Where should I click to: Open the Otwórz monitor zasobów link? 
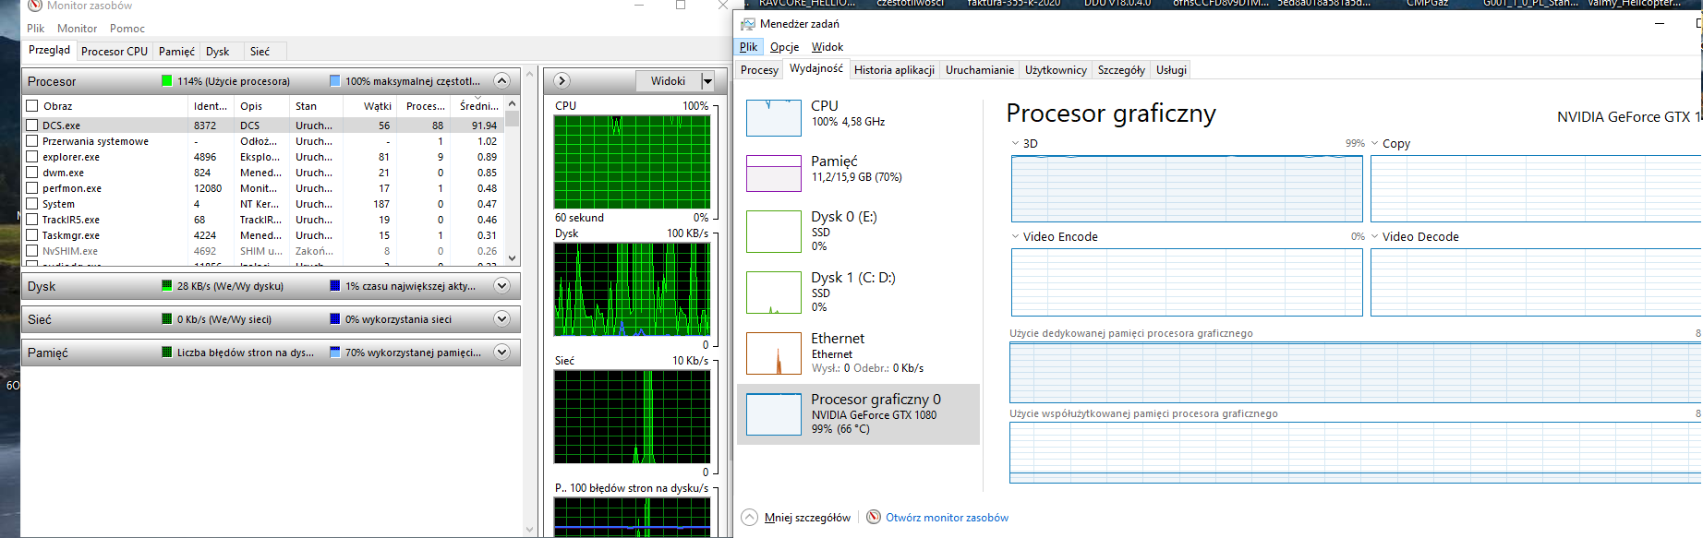pyautogui.click(x=947, y=518)
